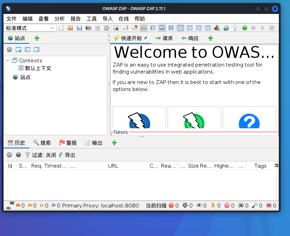Screen dimensions: 290x236
Task: Add a tab next to the 响应 tab
Action: [211, 38]
